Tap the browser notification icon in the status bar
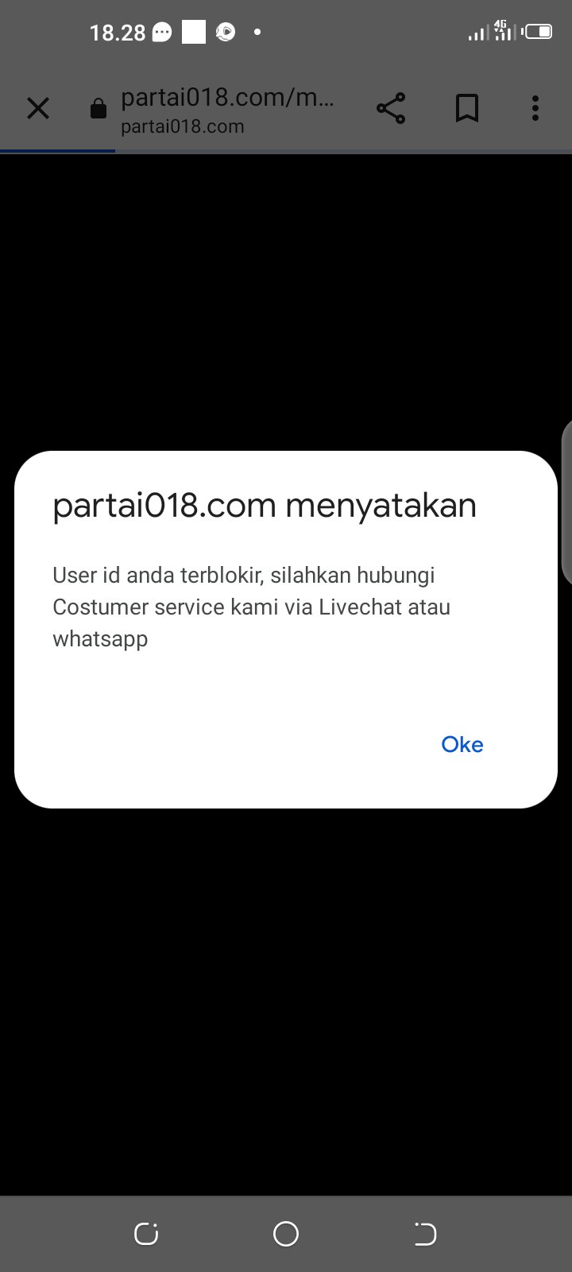This screenshot has height=1272, width=572. [x=226, y=33]
